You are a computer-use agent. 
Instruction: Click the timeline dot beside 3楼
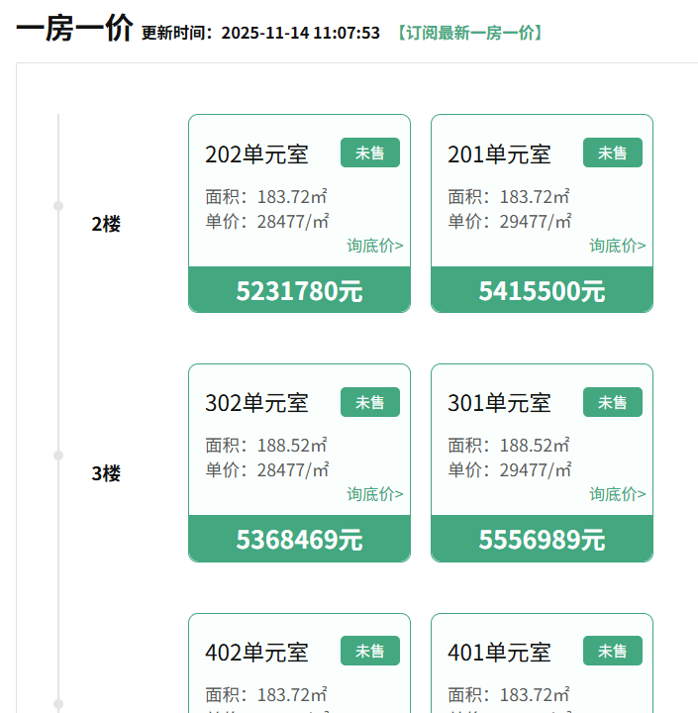[58, 456]
